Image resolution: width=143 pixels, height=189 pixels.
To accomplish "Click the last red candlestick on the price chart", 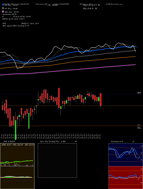I will click(101, 99).
